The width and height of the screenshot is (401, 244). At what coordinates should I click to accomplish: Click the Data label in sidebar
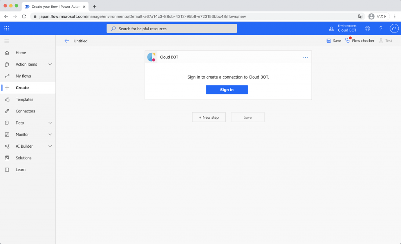point(20,123)
